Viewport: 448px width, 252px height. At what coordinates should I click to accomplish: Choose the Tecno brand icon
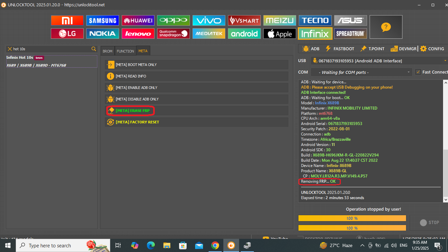coord(315,21)
